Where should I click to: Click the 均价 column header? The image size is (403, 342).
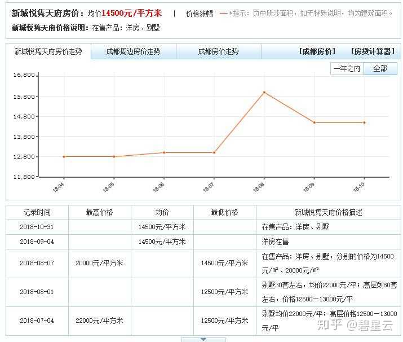(162, 213)
